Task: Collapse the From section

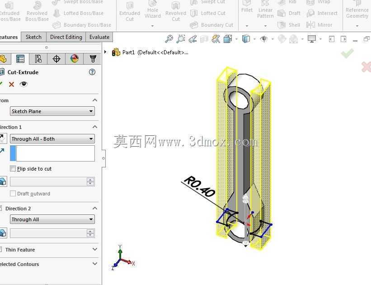Action: 94,100
